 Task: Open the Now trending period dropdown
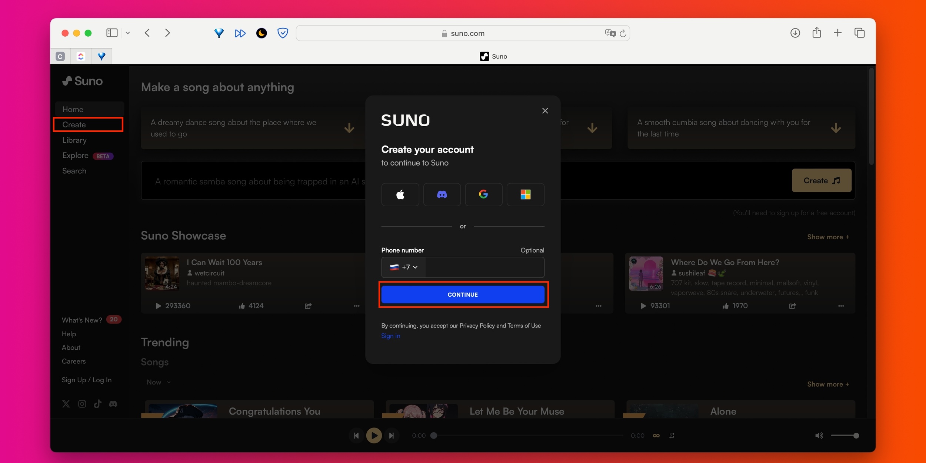coord(159,382)
